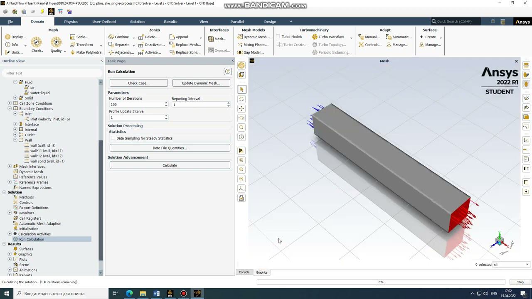Open the Scale mesh dialog
Image resolution: width=532 pixels, height=299 pixels.
(x=79, y=37)
